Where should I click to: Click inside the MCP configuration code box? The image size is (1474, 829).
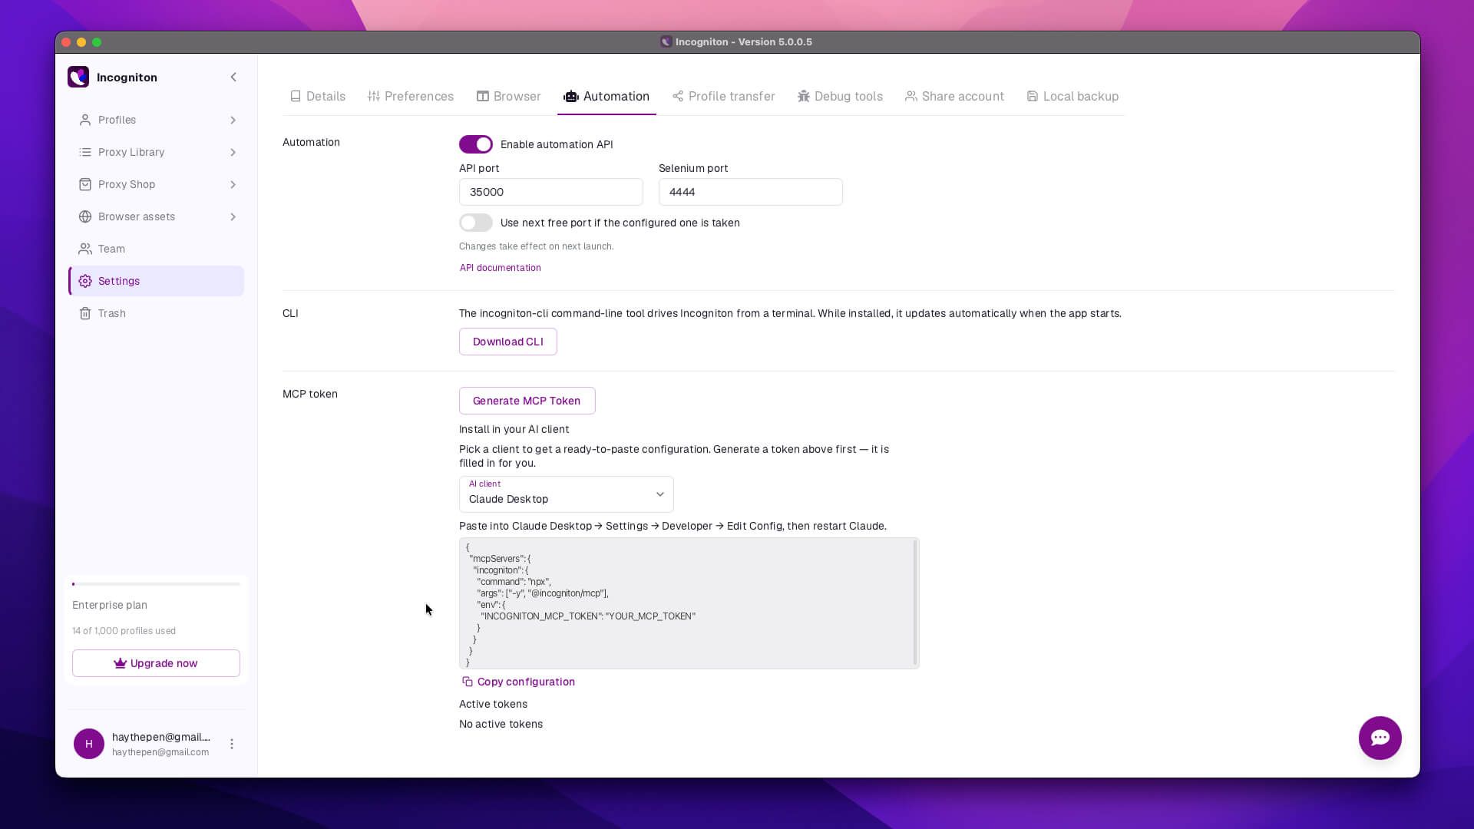[x=689, y=603]
